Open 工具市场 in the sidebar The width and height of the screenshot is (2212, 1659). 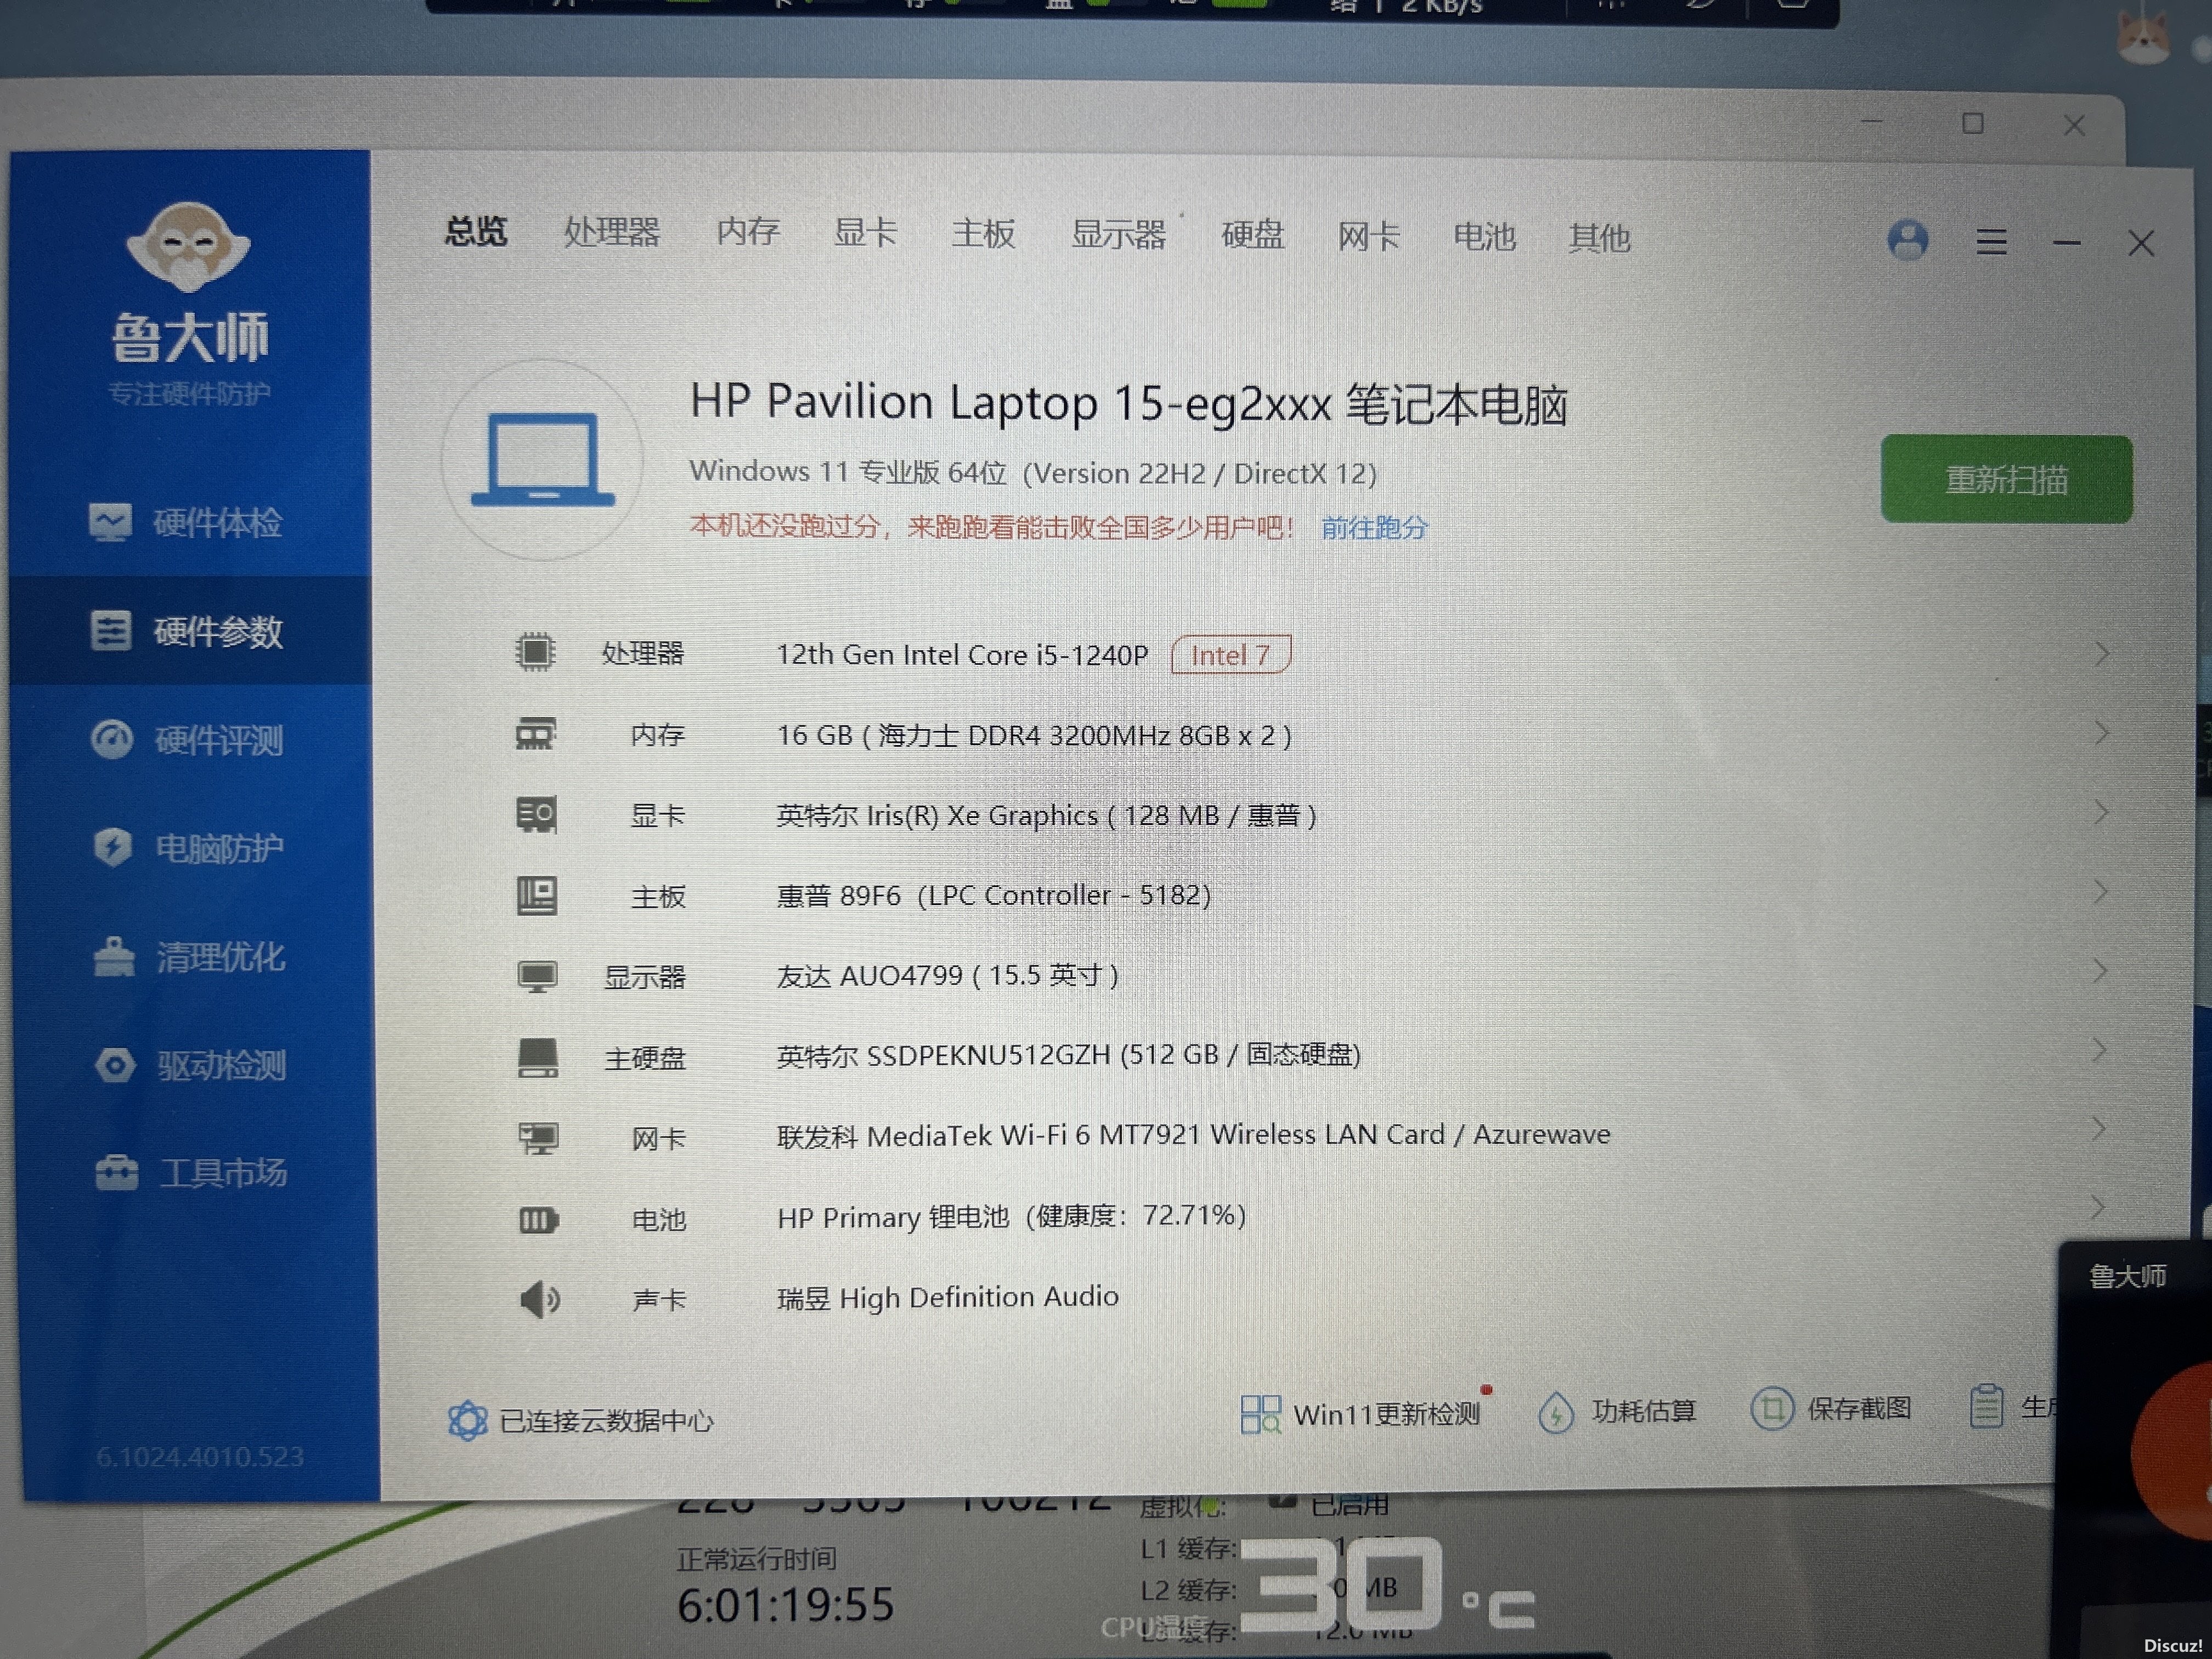[x=192, y=1173]
